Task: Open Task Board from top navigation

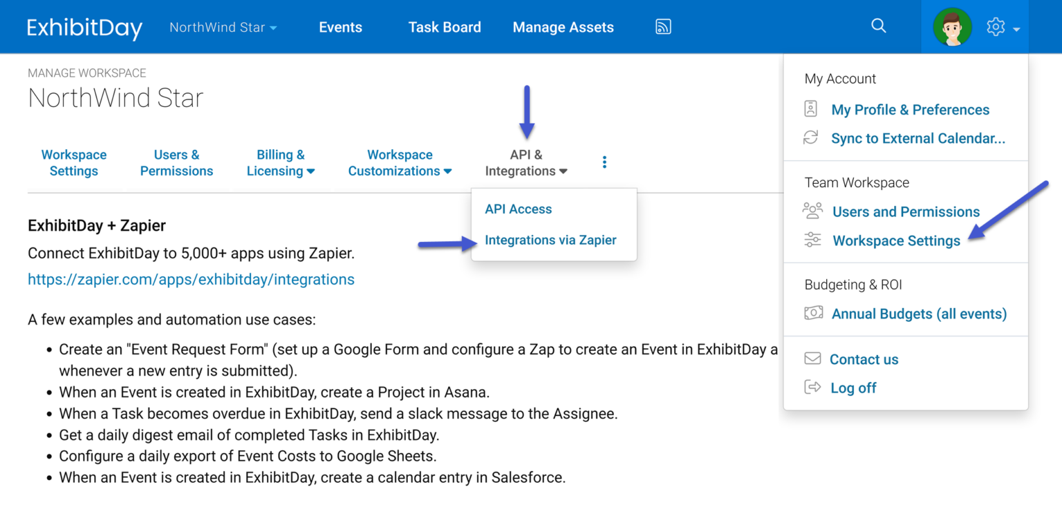Action: (445, 27)
